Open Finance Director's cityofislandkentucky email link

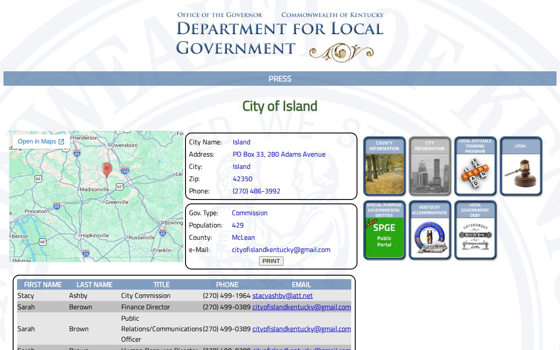pos(301,307)
